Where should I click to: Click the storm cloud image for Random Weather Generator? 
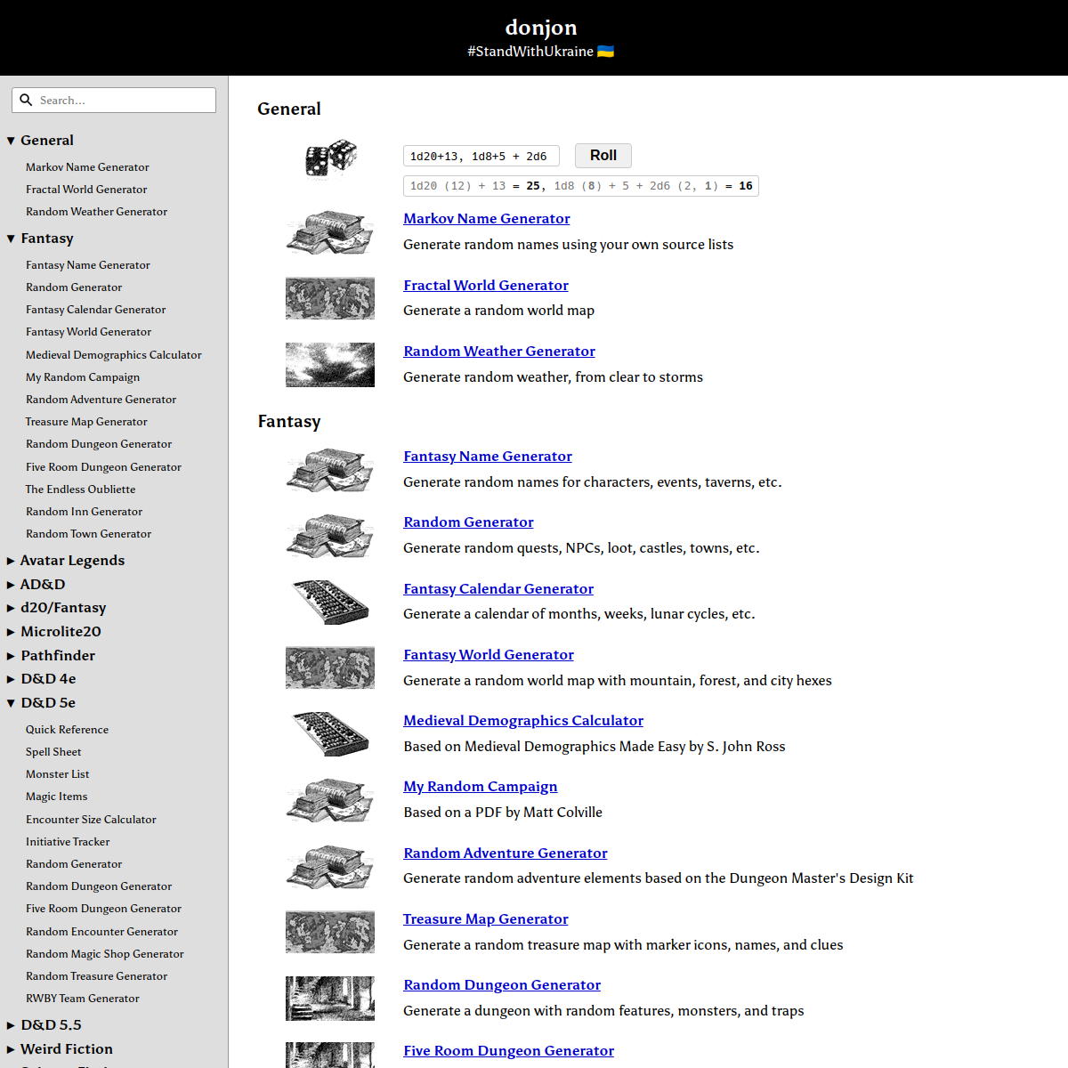pyautogui.click(x=330, y=365)
